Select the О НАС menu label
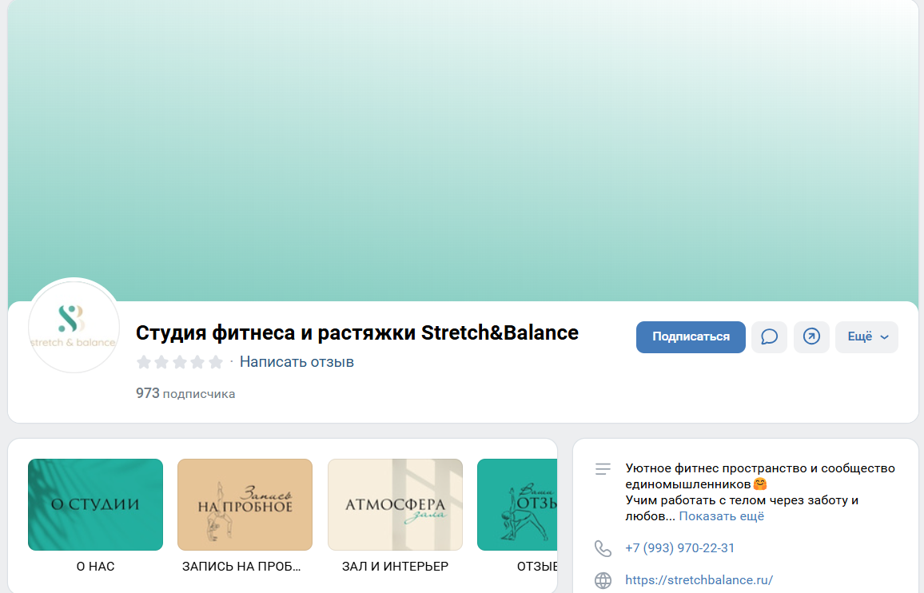Screen dimensions: 924x593 (95, 567)
